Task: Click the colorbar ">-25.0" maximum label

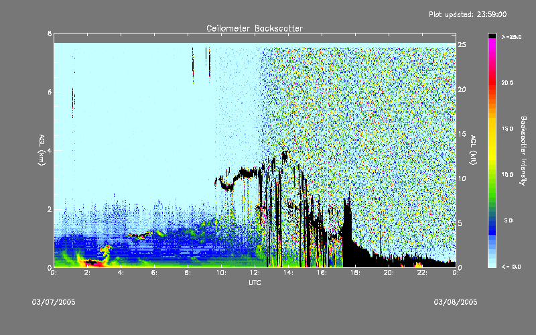Action: [511, 37]
